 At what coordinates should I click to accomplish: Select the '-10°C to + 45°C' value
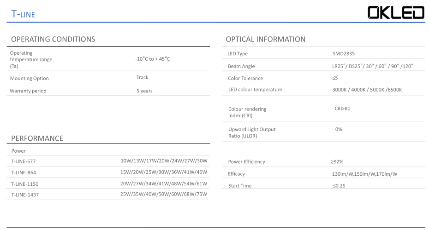[152, 59]
